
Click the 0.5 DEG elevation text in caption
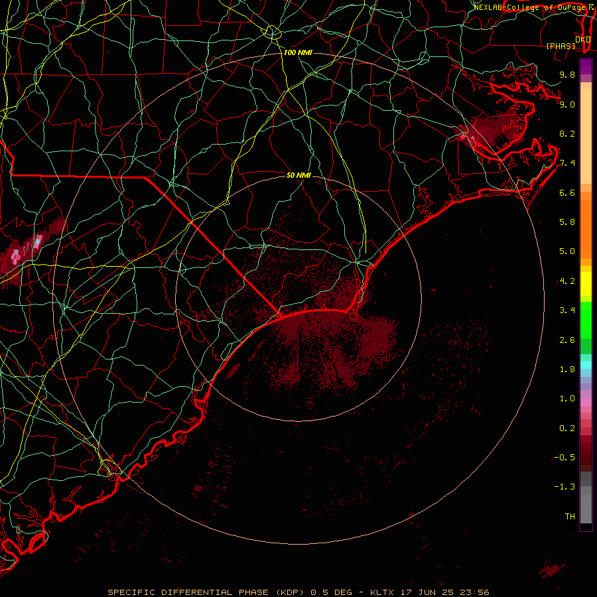[x=333, y=592]
